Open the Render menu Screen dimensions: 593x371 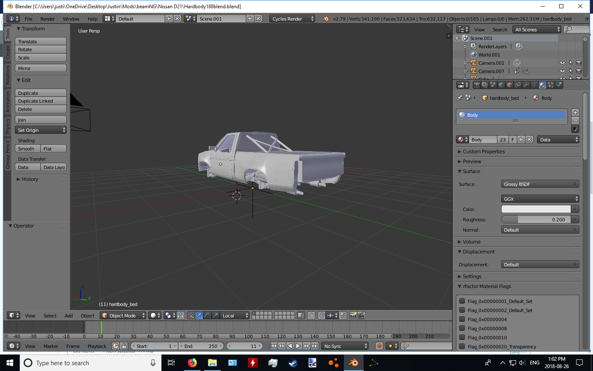click(x=47, y=19)
